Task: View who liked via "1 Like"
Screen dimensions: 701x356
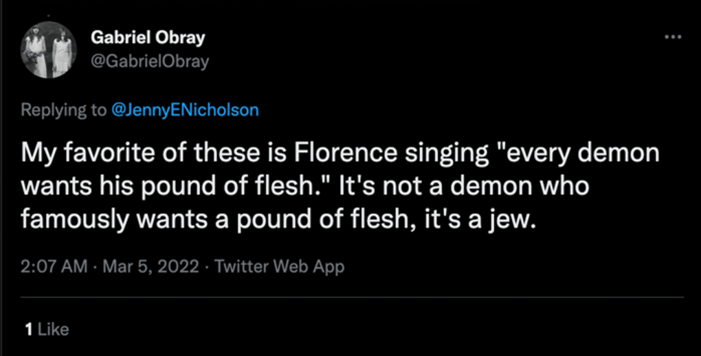Action: [x=47, y=329]
